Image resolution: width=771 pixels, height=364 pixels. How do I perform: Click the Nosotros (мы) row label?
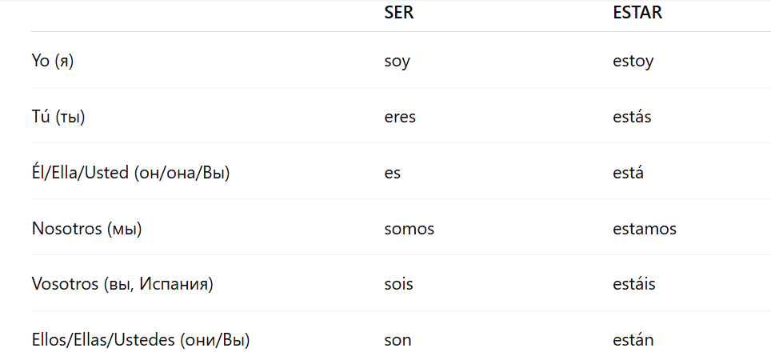click(86, 229)
